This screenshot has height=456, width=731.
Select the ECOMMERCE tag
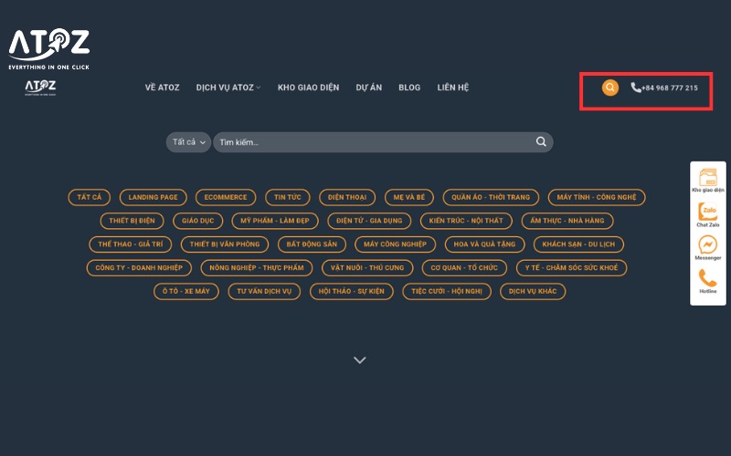[x=226, y=197]
